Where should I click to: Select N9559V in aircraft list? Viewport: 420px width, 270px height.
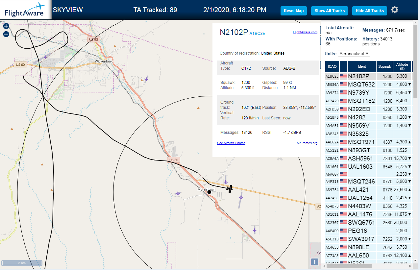(358, 126)
